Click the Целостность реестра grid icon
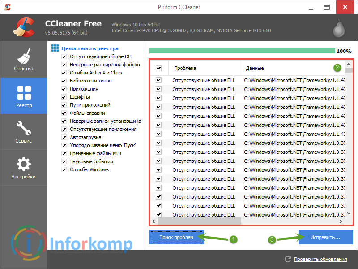 click(x=55, y=48)
